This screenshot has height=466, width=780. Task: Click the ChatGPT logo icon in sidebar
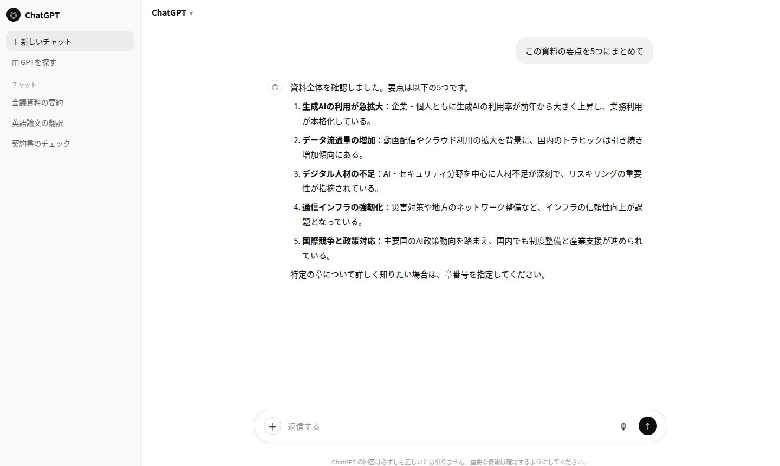point(14,15)
